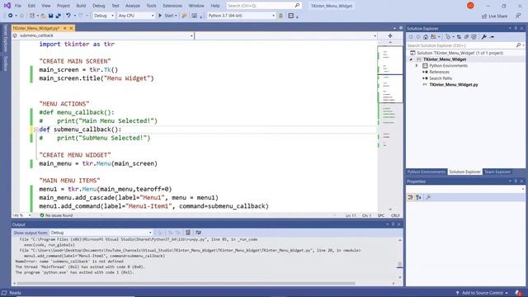Open the Build menu
The height and width of the screenshot is (297, 528).
tap(81, 6)
